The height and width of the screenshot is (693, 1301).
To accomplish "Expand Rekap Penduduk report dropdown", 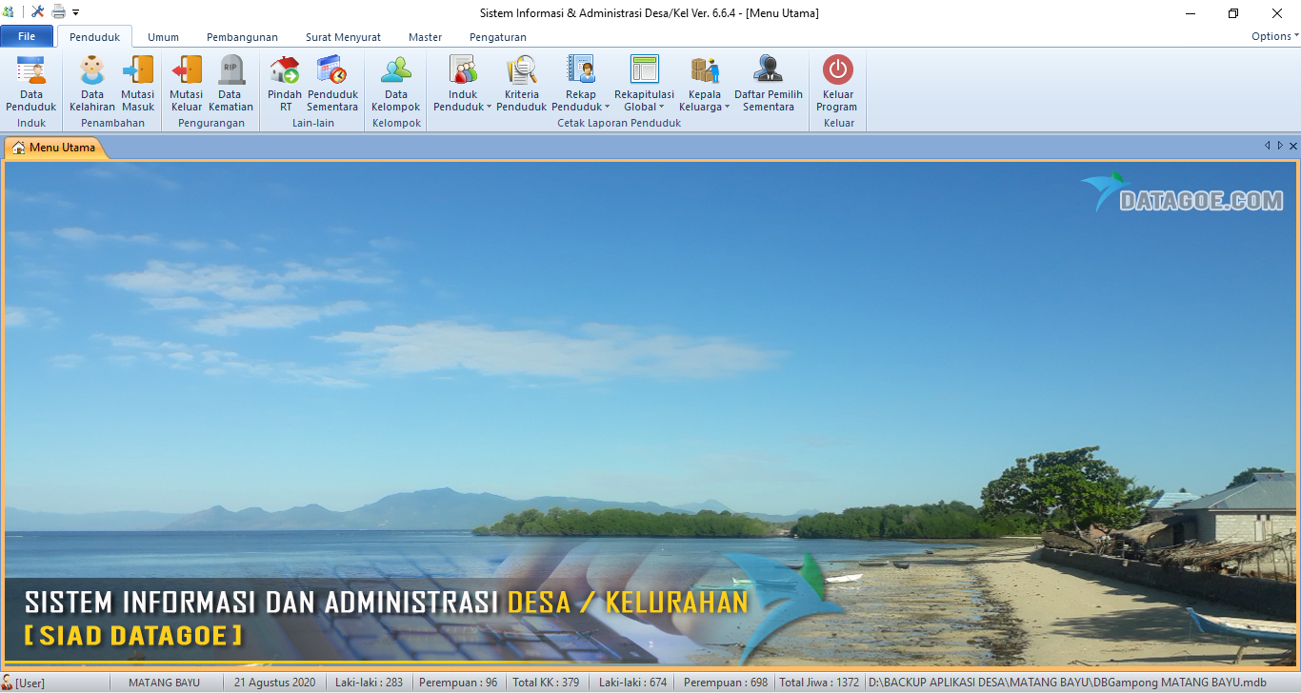I will coord(581,101).
